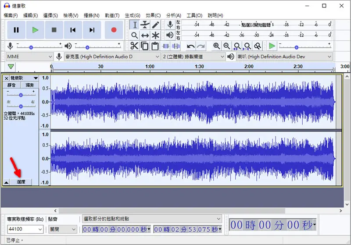Open the snap-to 關閉 dropdown
Screen dimensions: 351x245
pos(62,229)
